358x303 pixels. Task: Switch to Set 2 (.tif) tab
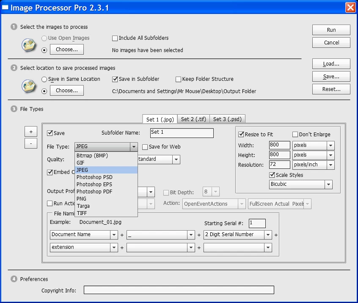point(193,119)
